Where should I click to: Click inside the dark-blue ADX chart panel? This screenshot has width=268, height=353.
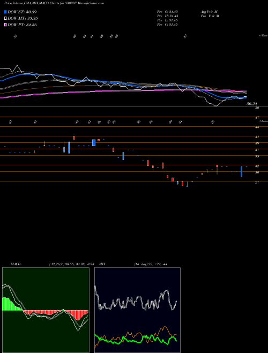click(137, 310)
